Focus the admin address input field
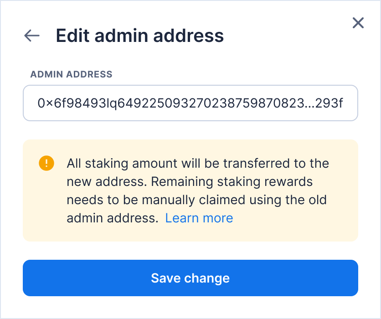This screenshot has width=381, height=319. pos(190,103)
